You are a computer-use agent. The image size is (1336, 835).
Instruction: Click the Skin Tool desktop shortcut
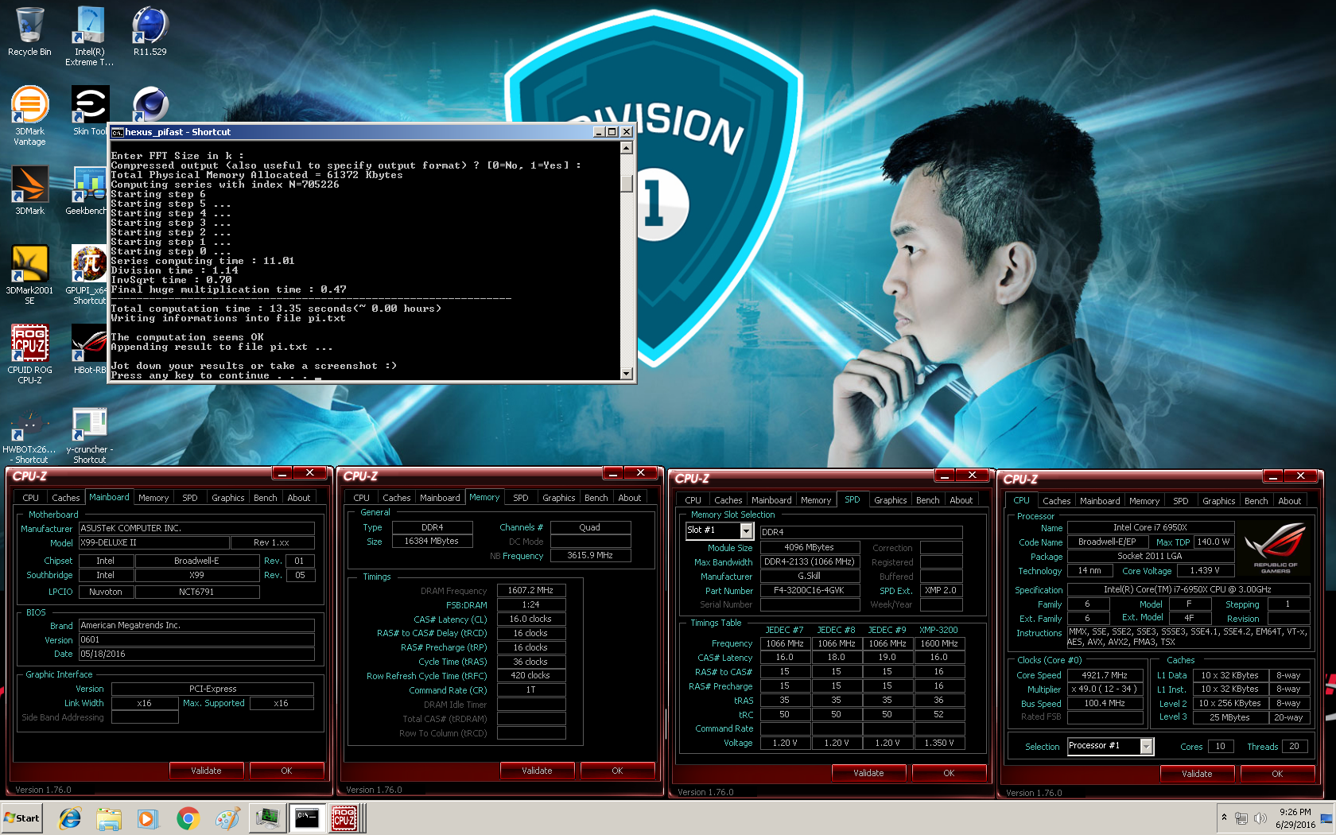click(89, 111)
